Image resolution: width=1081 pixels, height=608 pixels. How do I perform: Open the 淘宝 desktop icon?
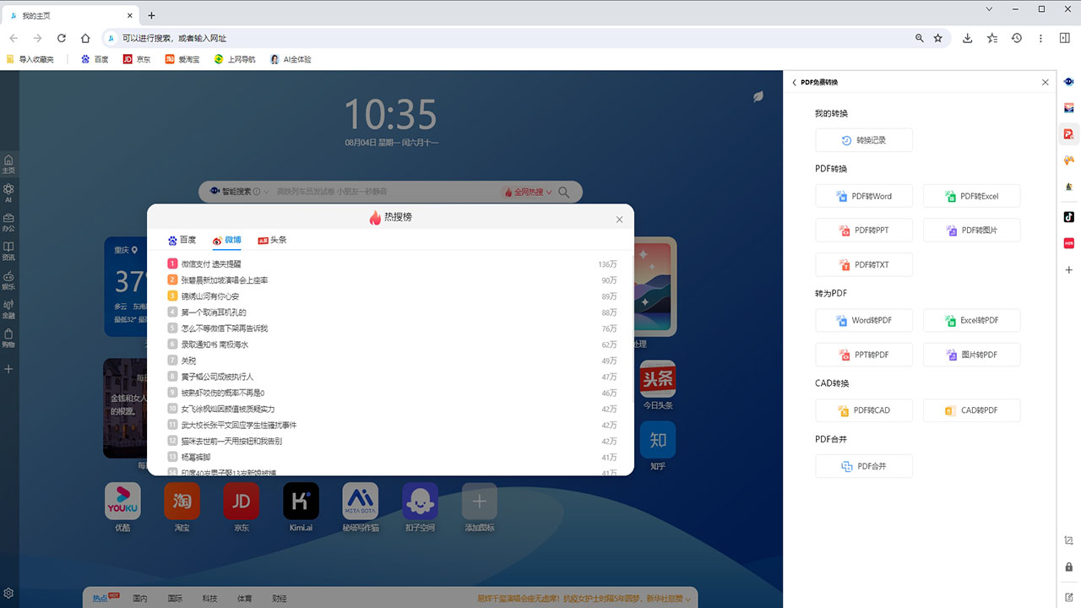pyautogui.click(x=182, y=501)
